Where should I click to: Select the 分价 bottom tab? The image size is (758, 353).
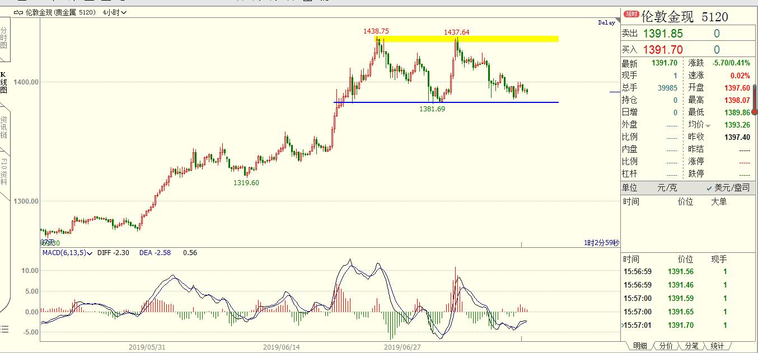(x=666, y=346)
